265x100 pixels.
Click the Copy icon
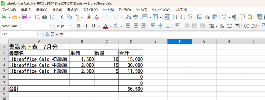(x=69, y=17)
